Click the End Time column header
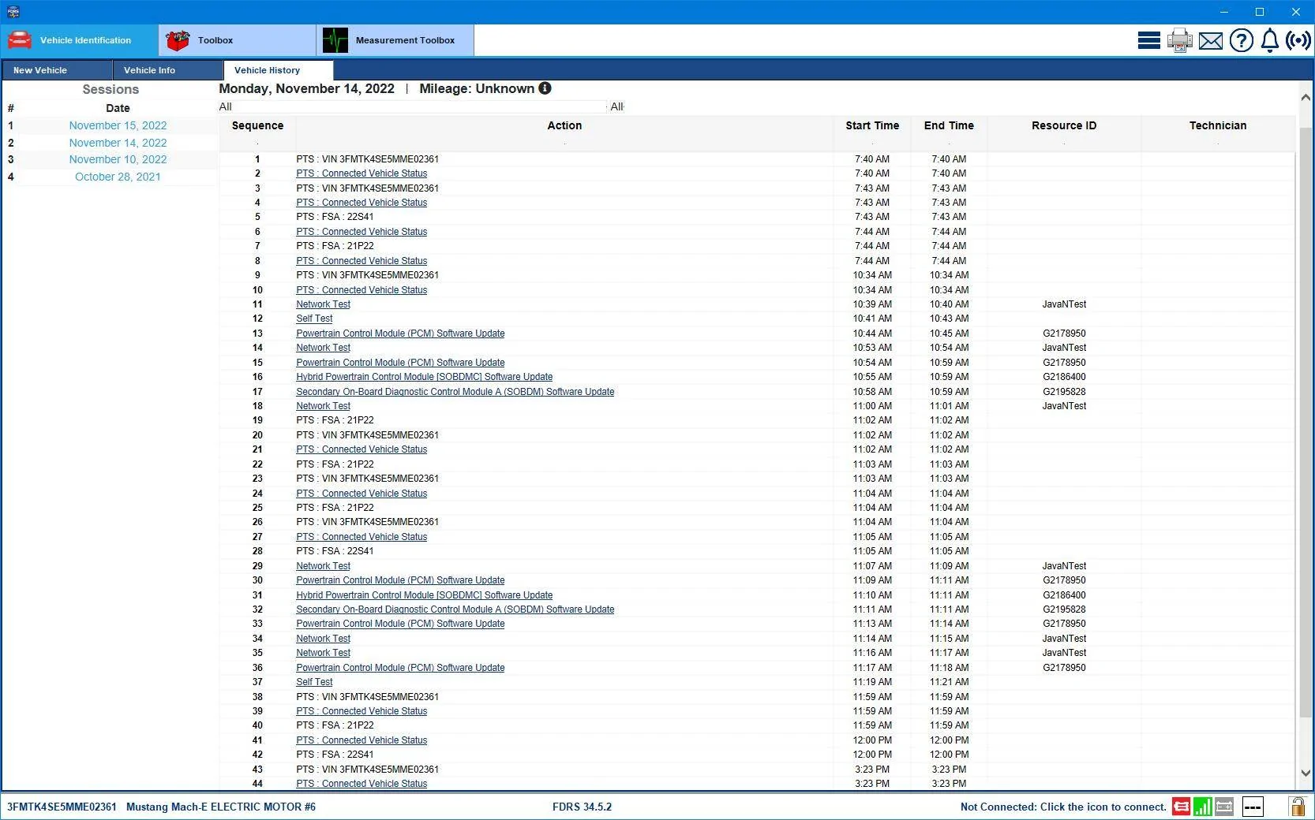This screenshot has width=1315, height=820. pos(949,125)
